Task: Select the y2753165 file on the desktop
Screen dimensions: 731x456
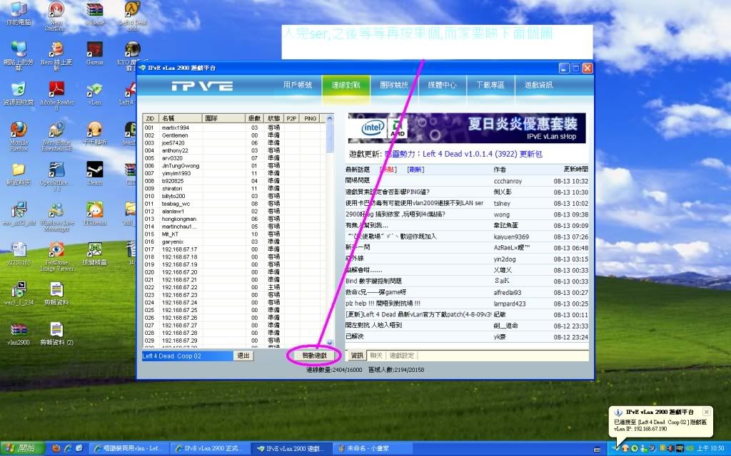Action: [18, 254]
